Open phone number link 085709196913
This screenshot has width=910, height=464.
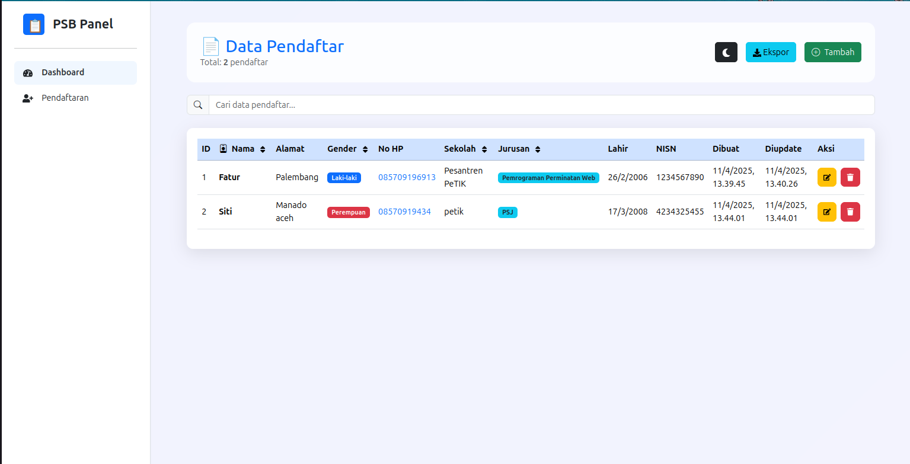[407, 177]
